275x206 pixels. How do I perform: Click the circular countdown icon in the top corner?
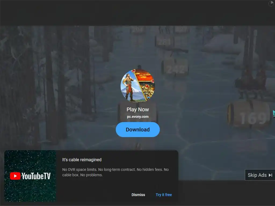(x=271, y=3)
